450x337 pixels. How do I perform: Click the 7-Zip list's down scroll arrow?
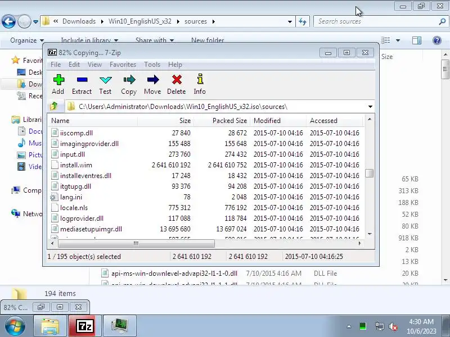coord(370,234)
